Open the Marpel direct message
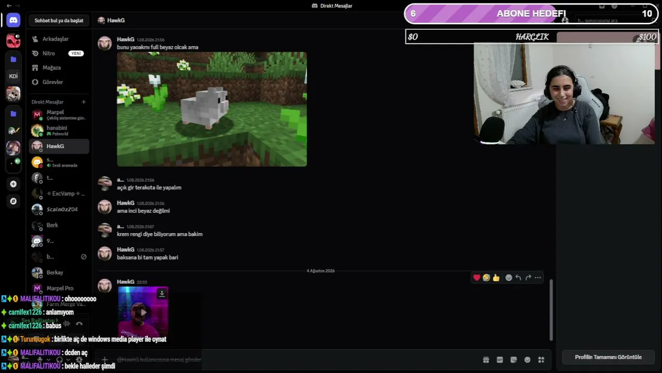Screen dimensions: 662x373 pyautogui.click(x=59, y=114)
